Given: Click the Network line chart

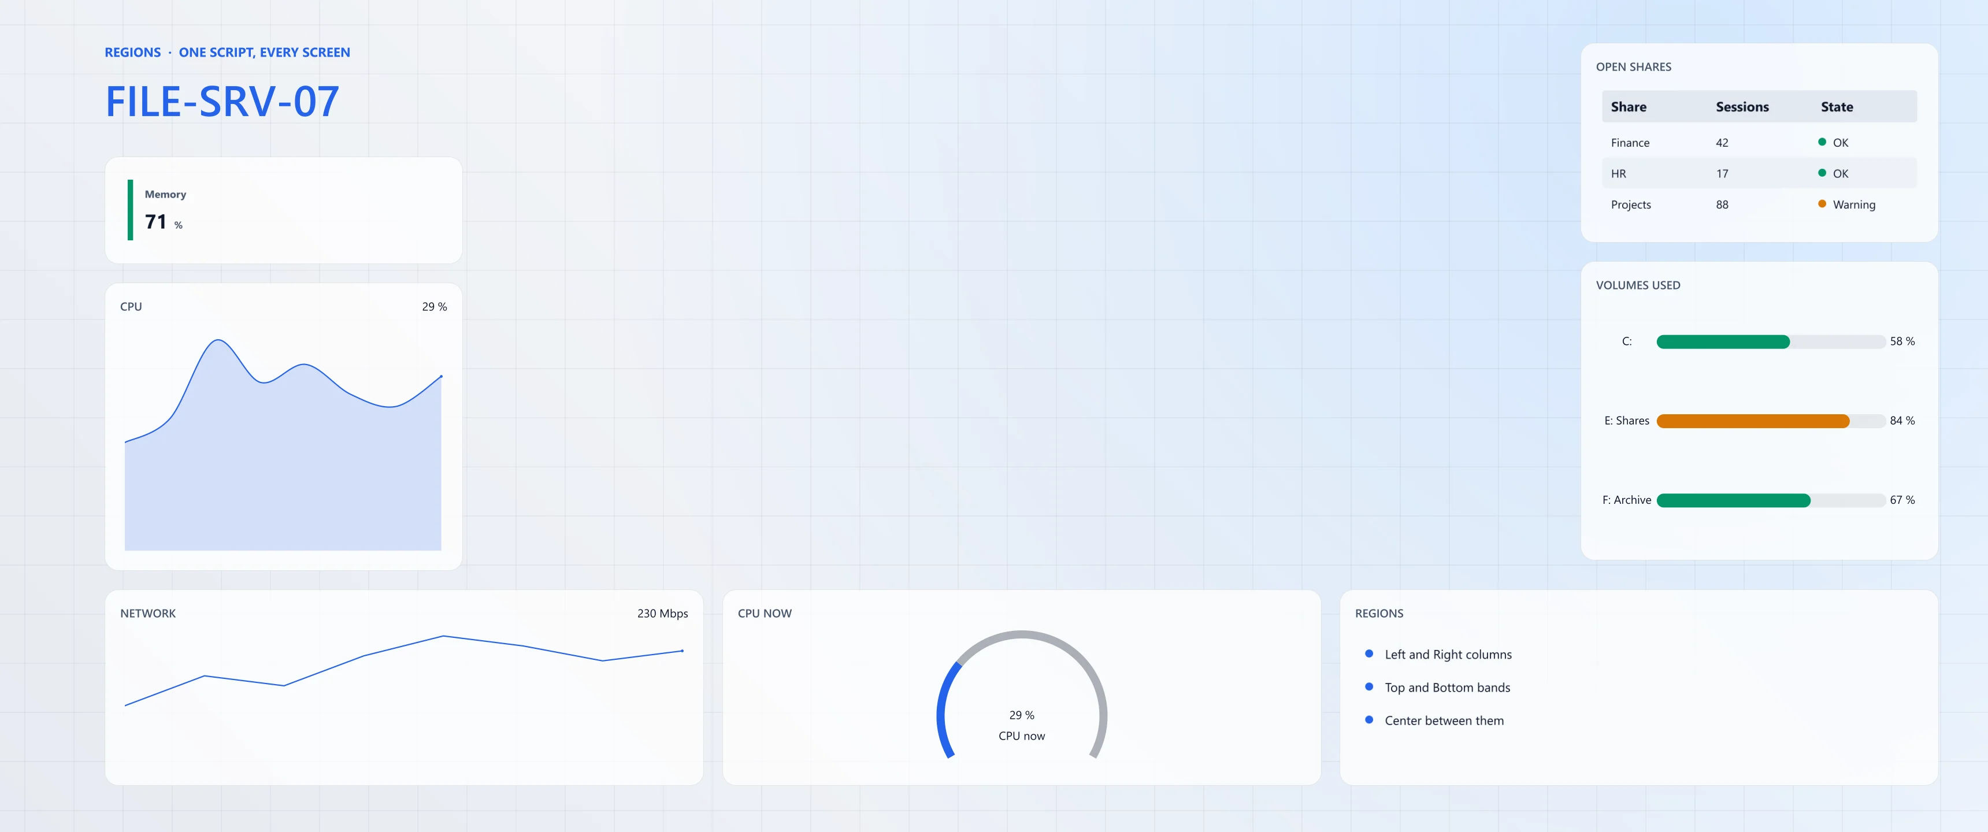Looking at the screenshot, I should [403, 671].
